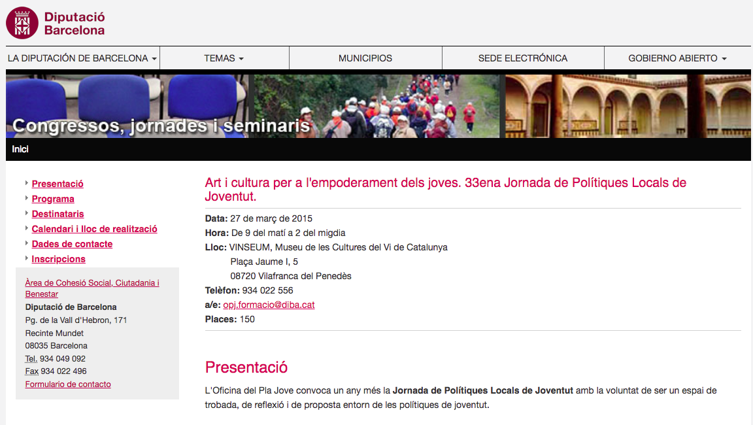Go to the Municipios menu item
The image size is (753, 425).
click(x=365, y=58)
